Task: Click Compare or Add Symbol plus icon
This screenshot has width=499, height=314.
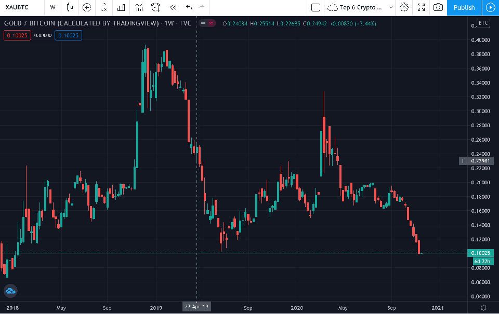Action: 87,7
